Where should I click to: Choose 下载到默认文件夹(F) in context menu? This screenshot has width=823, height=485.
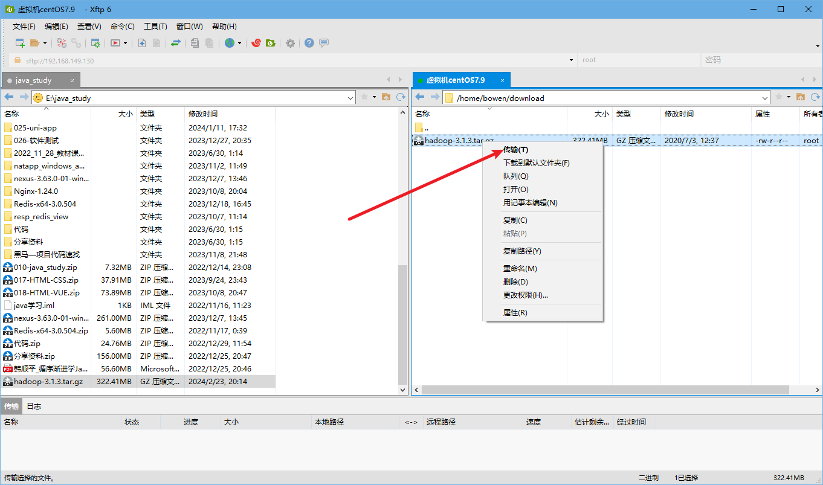[543, 163]
